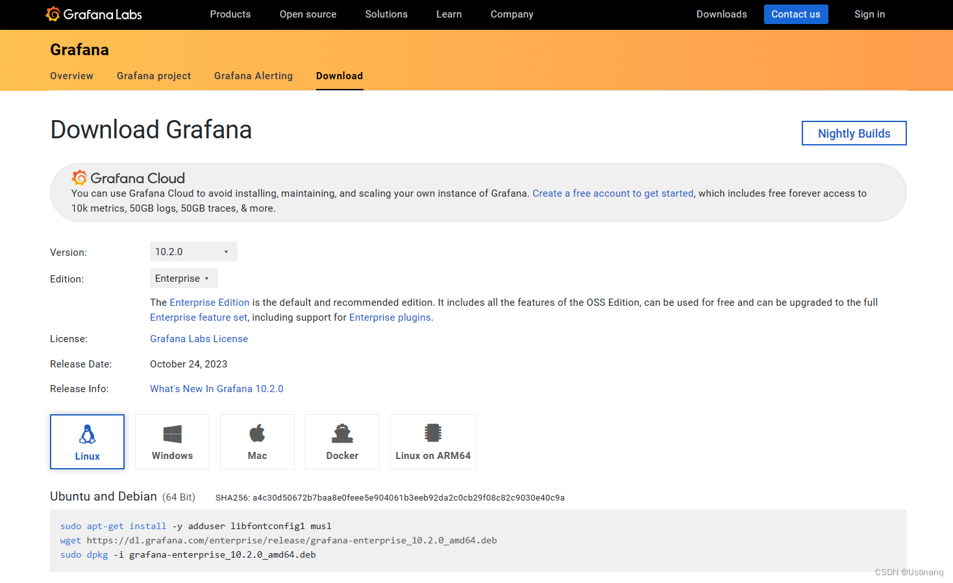Click the Ubuntu and Debian heading

point(104,497)
